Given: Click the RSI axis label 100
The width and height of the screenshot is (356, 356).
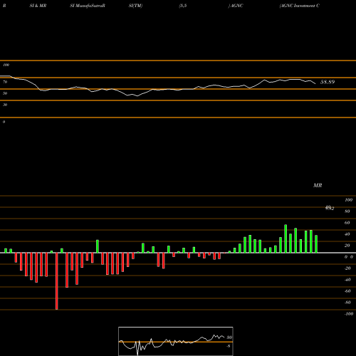Looking at the screenshot, I should 6,65.
